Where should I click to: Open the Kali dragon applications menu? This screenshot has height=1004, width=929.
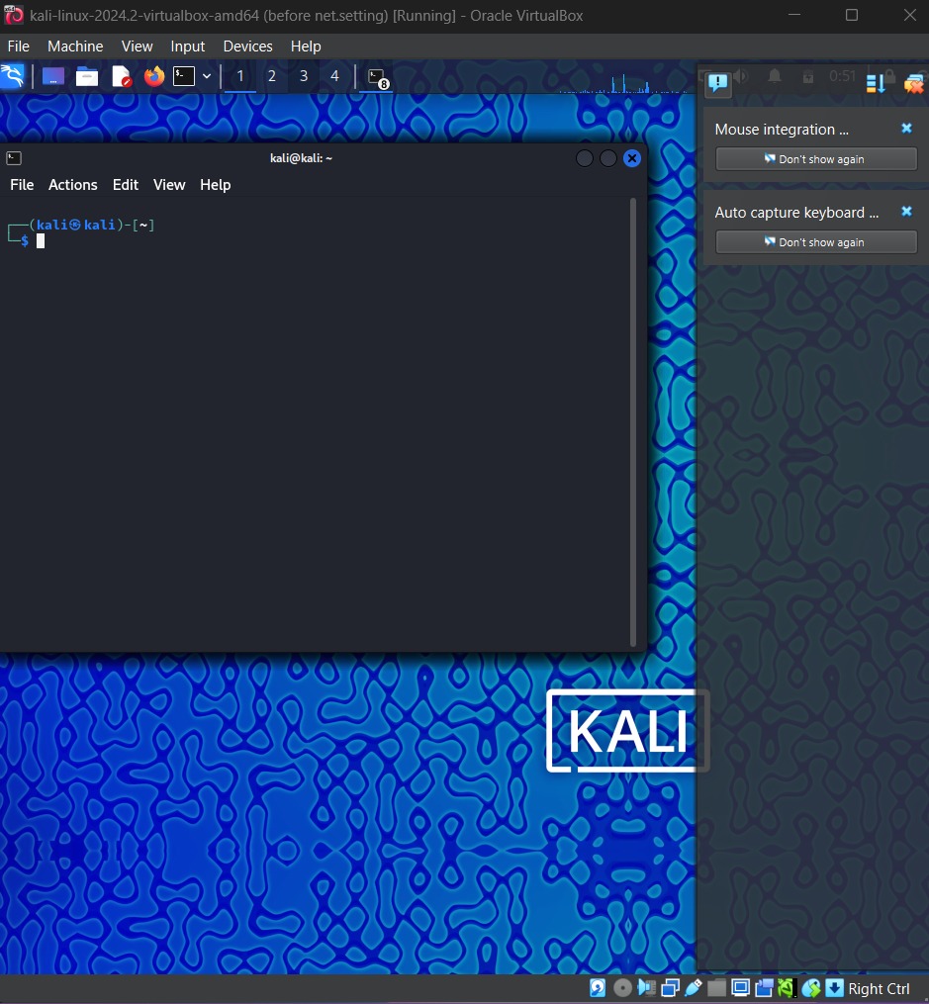pos(12,76)
